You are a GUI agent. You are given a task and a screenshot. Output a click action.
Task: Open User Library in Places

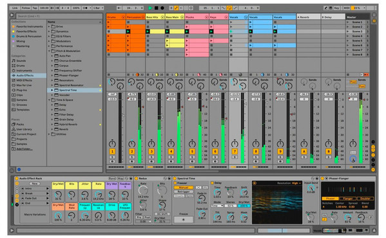24,129
